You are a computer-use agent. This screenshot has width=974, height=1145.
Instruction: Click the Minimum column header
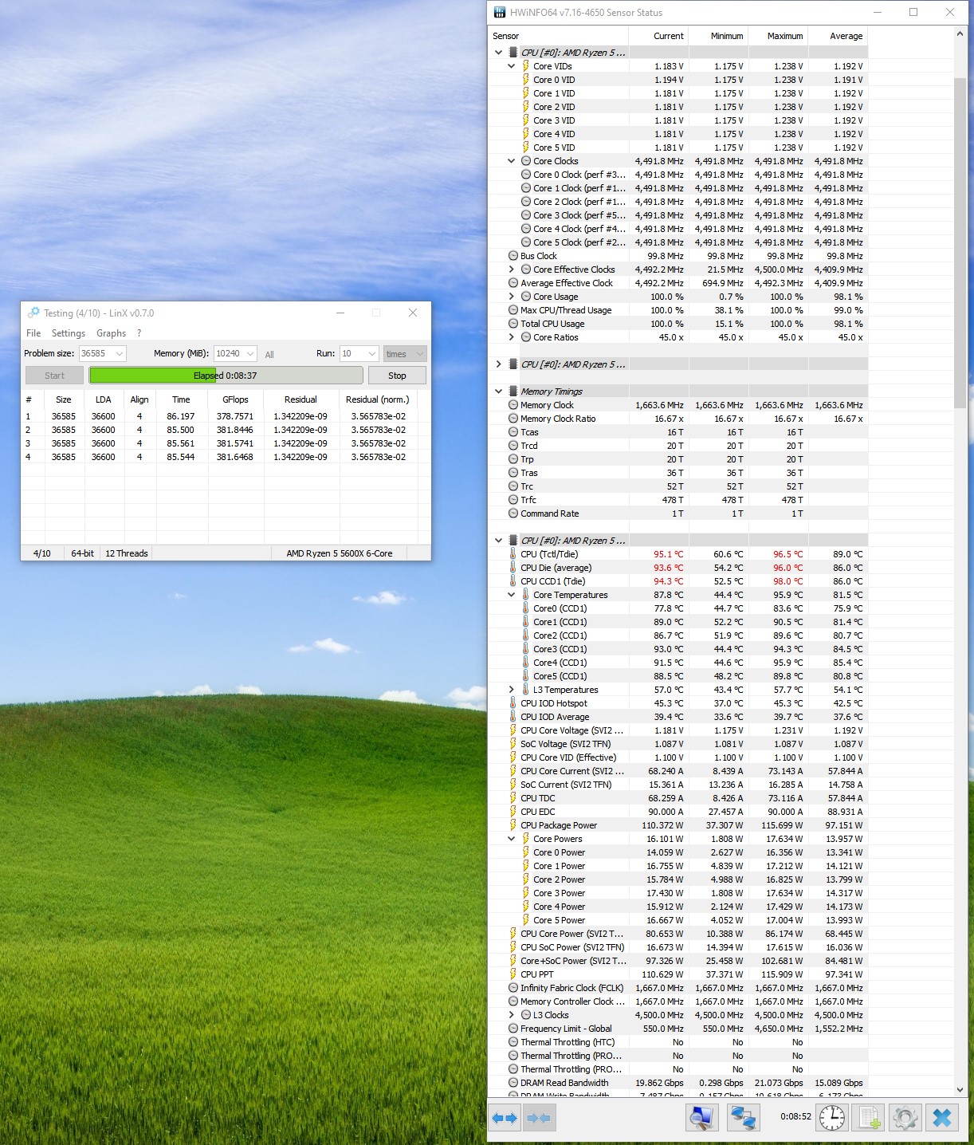click(718, 36)
